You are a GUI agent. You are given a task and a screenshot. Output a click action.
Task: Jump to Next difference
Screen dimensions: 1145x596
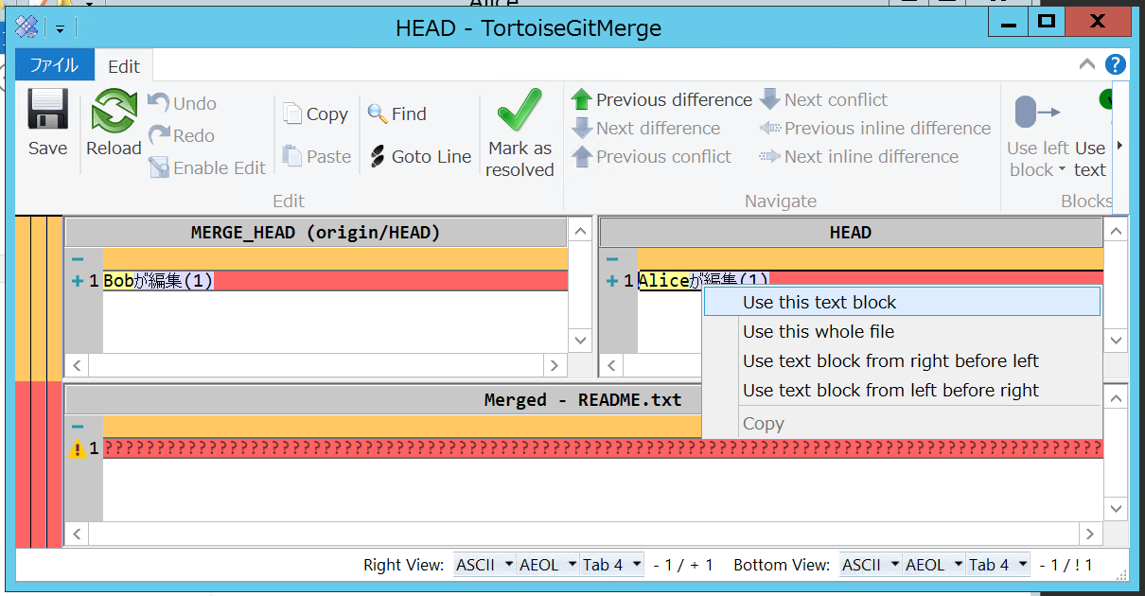click(x=646, y=128)
